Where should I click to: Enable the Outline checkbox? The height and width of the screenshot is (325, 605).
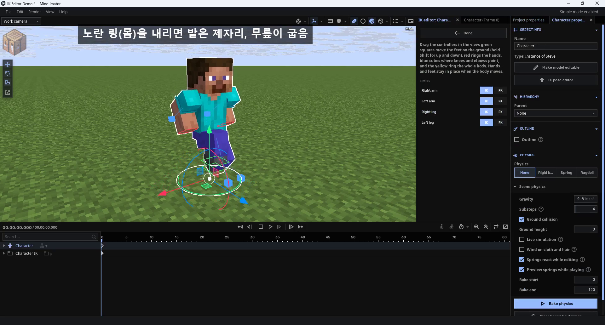point(517,140)
